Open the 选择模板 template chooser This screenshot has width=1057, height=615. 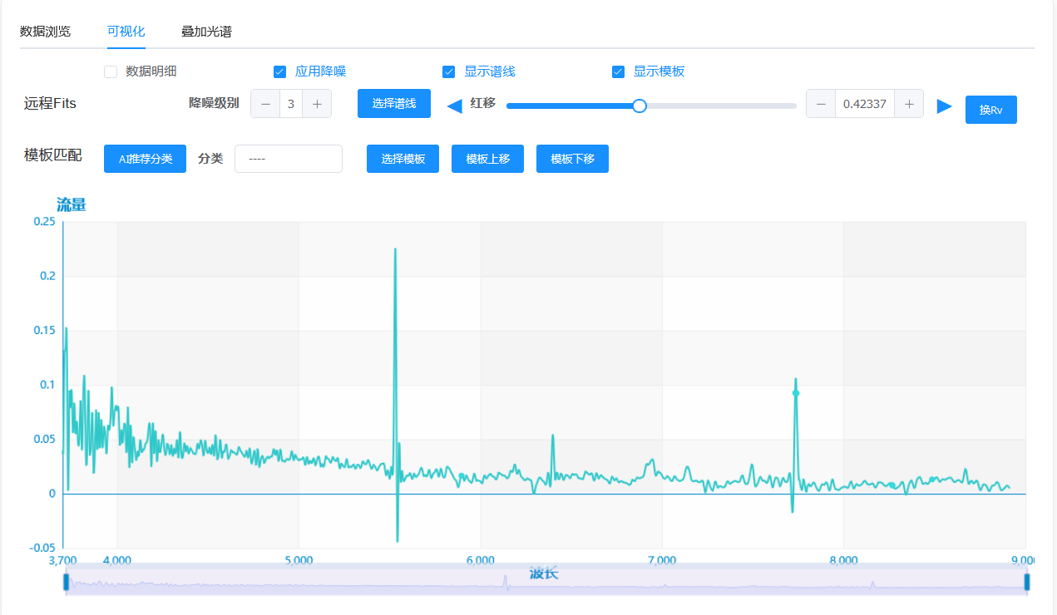coord(403,159)
